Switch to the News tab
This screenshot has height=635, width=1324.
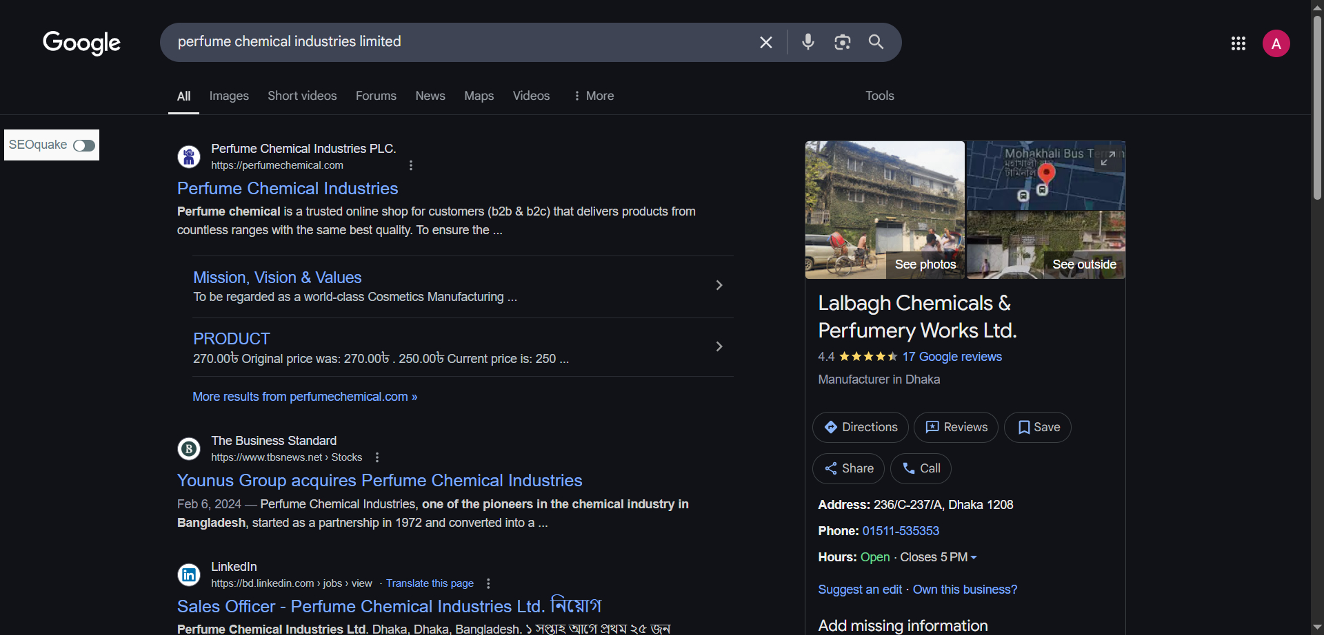[x=430, y=96]
